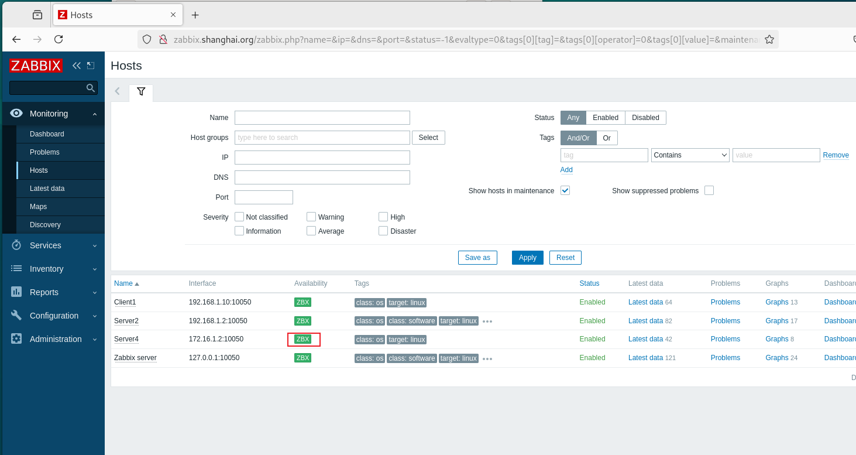Click the blue Apply filter button
856x455 pixels.
528,258
